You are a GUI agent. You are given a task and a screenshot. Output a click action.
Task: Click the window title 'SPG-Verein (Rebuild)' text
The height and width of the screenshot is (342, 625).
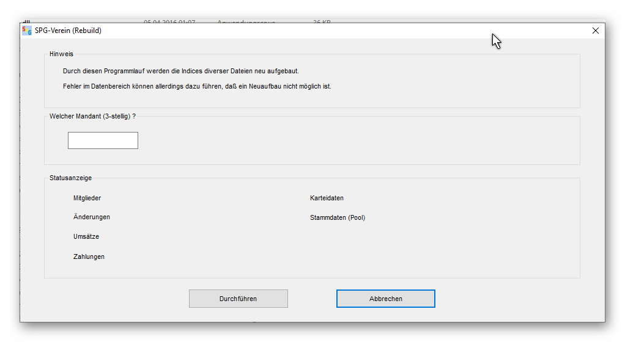point(68,31)
